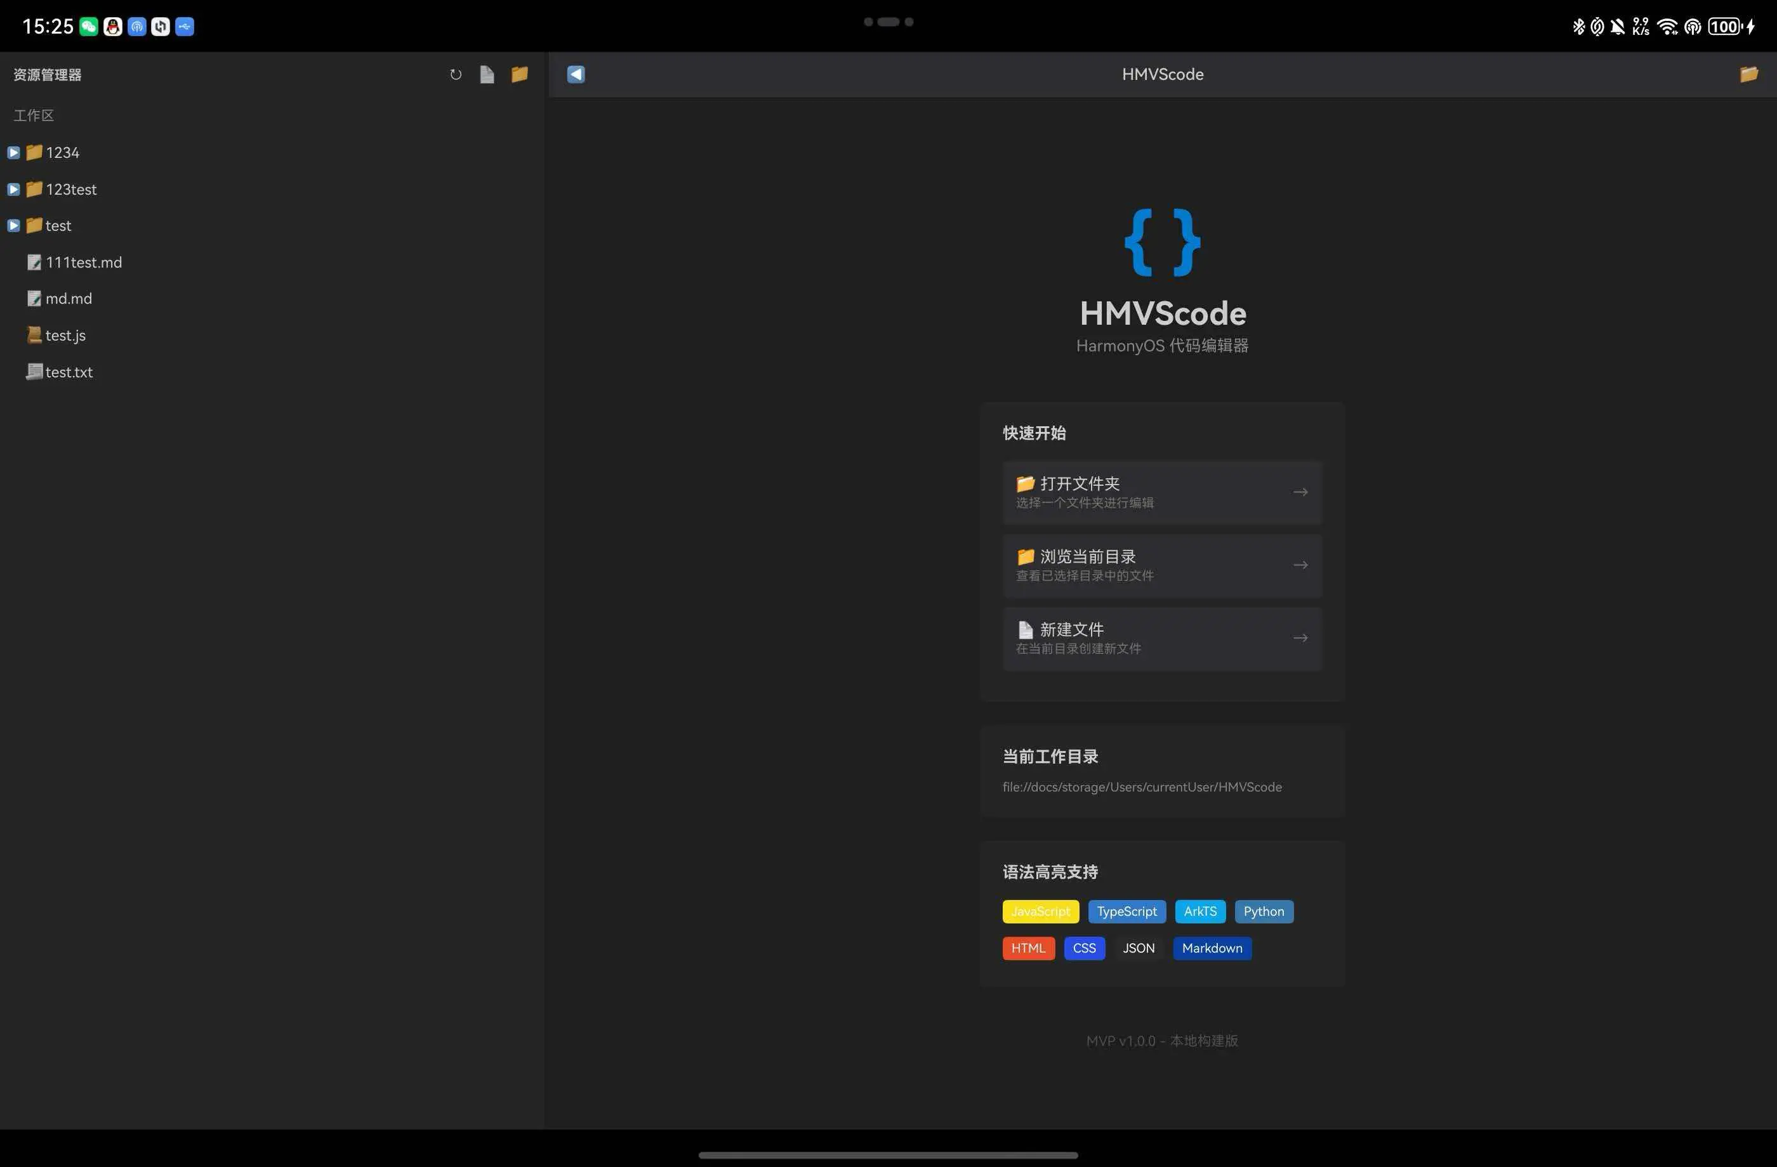The height and width of the screenshot is (1167, 1777).
Task: Click the Markdown syntax tag
Action: tap(1212, 948)
